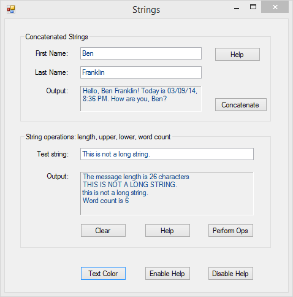Click the Enable Help button

coord(167,274)
